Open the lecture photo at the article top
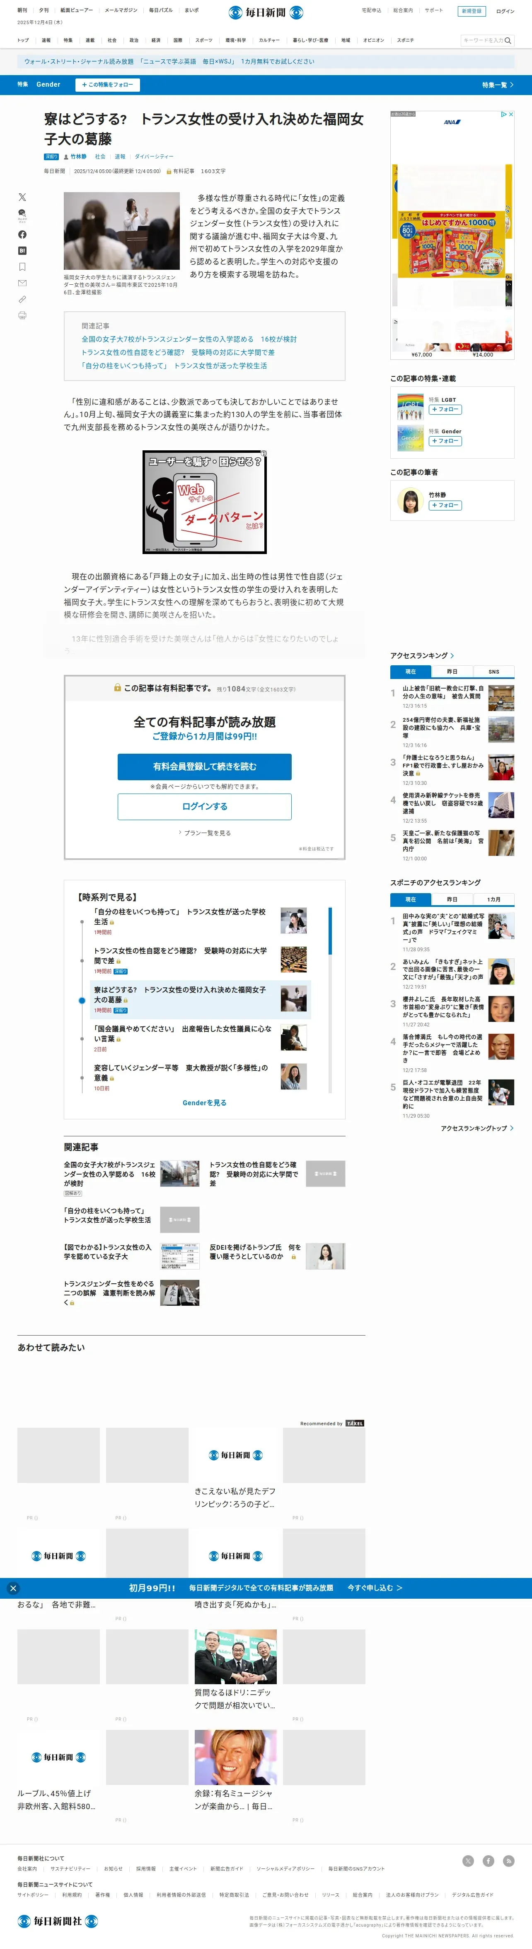The image size is (532, 1949). [122, 231]
